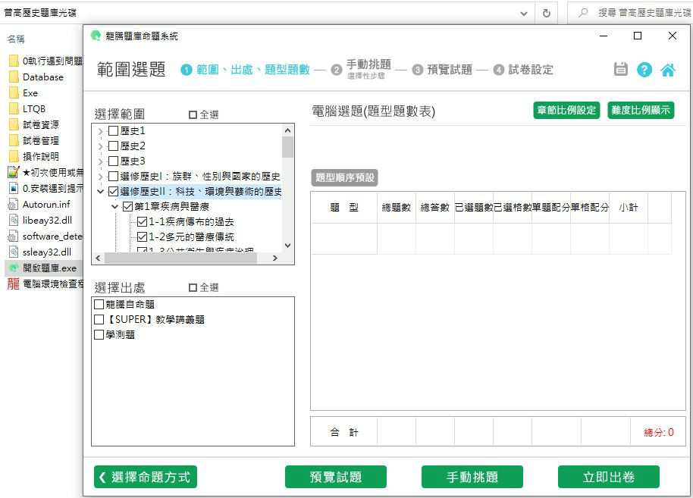
Task: Select software_dete file icon in Explorer
Action: 13,236
